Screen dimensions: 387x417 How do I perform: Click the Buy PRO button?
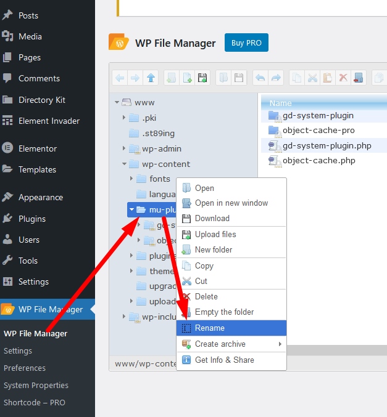pyautogui.click(x=246, y=43)
